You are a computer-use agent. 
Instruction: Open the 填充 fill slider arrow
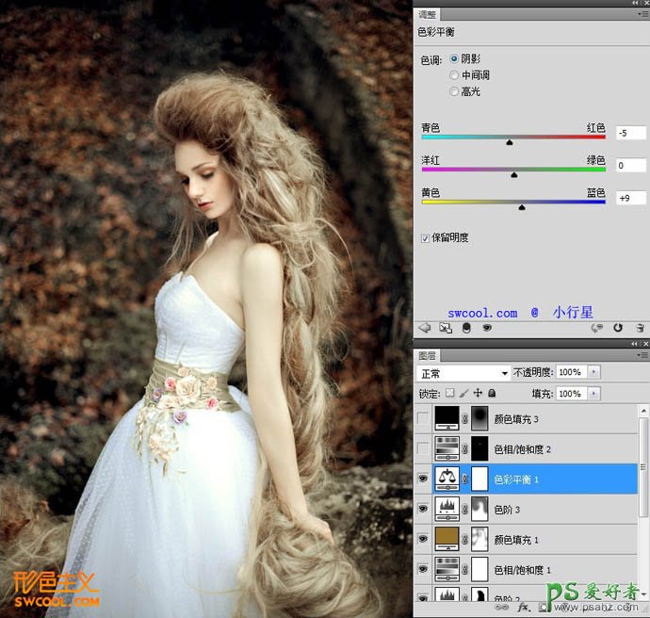[x=593, y=394]
